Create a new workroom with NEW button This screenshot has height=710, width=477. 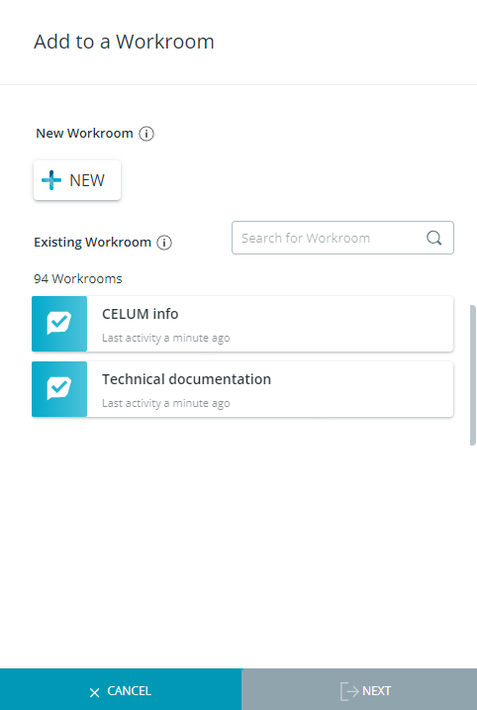point(77,180)
